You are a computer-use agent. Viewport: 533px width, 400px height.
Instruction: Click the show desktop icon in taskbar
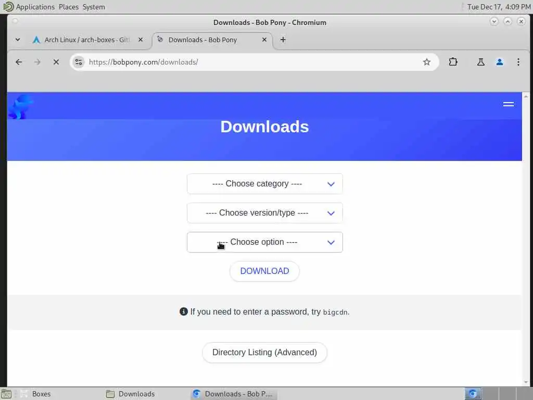pyautogui.click(x=6, y=394)
